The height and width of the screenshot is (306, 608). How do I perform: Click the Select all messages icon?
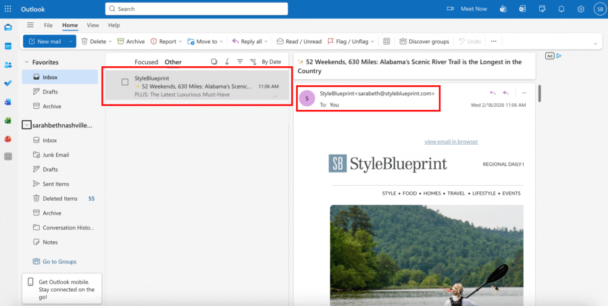coord(214,61)
